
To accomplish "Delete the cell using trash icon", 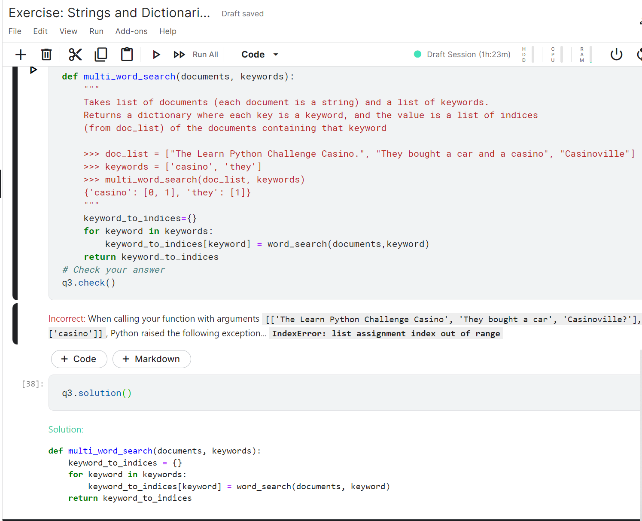I will click(46, 55).
